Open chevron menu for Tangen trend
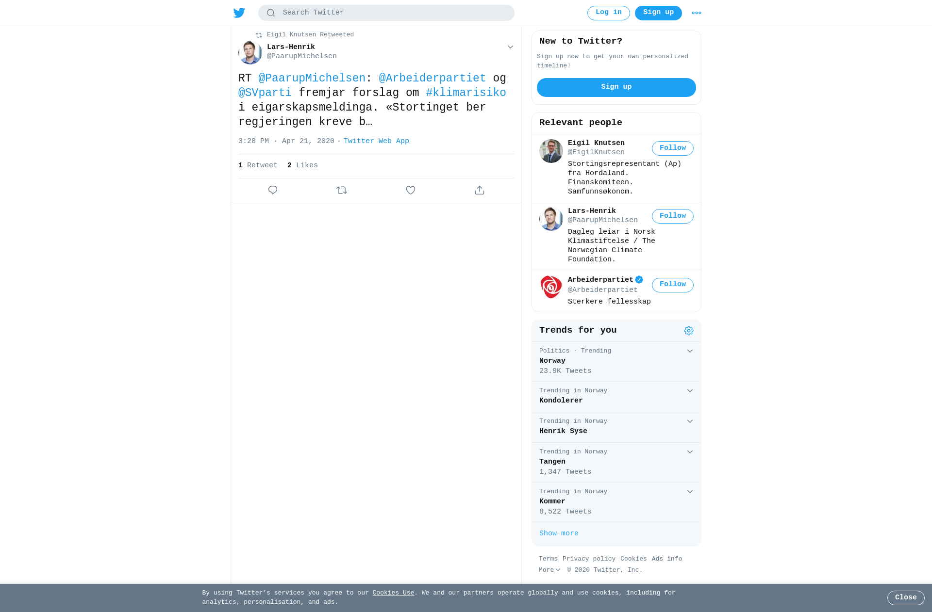This screenshot has height=612, width=932. click(x=690, y=452)
